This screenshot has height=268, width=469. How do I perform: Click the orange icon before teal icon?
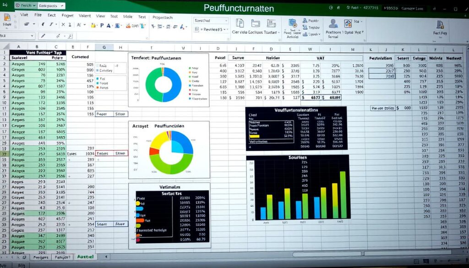(x=129, y=26)
